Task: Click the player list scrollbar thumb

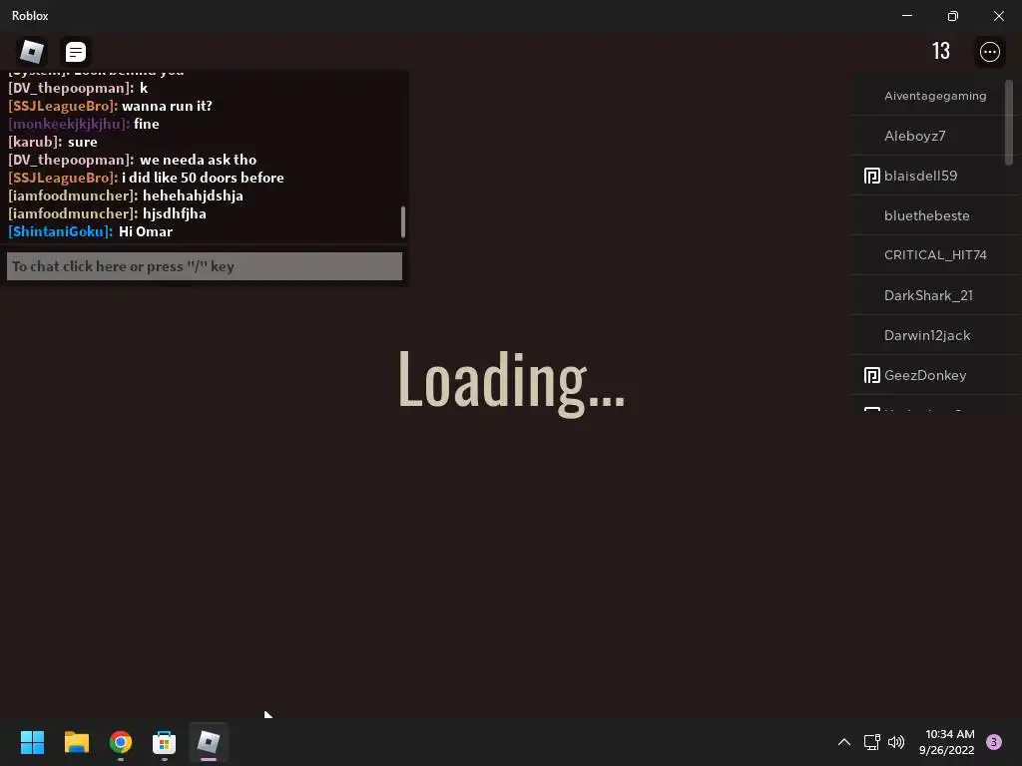Action: (1009, 123)
